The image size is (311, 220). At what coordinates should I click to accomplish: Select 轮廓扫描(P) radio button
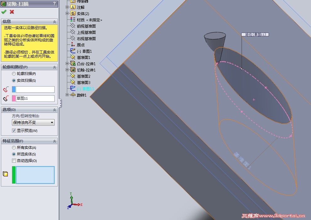tap(14, 74)
